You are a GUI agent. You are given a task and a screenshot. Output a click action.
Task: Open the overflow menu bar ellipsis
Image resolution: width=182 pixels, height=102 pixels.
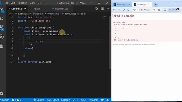coord(45,3)
